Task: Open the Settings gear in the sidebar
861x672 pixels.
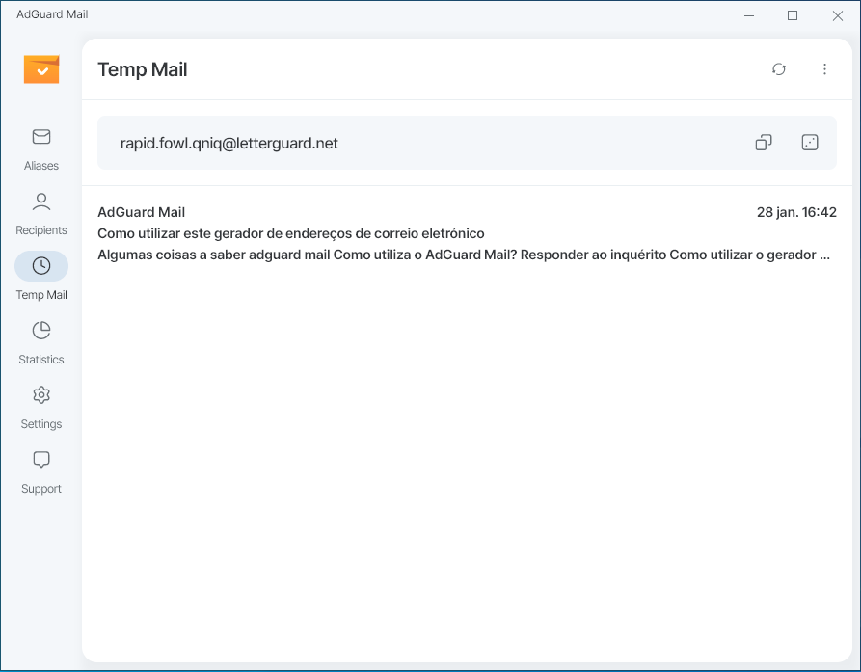Action: (x=41, y=407)
